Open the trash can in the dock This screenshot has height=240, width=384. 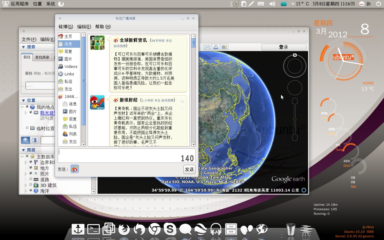point(291,229)
